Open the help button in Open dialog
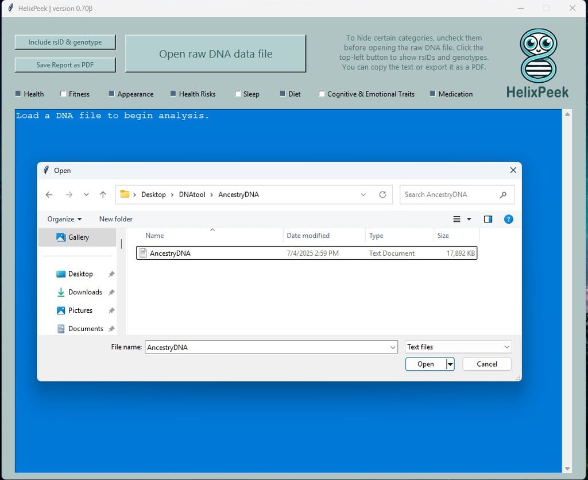The image size is (588, 480). pyautogui.click(x=509, y=219)
